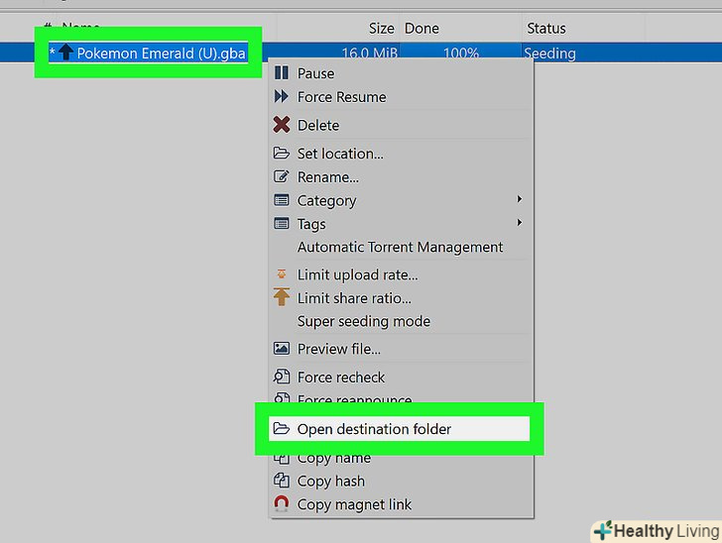Click the red X Delete icon
Viewport: 722px width, 543px height.
point(282,125)
